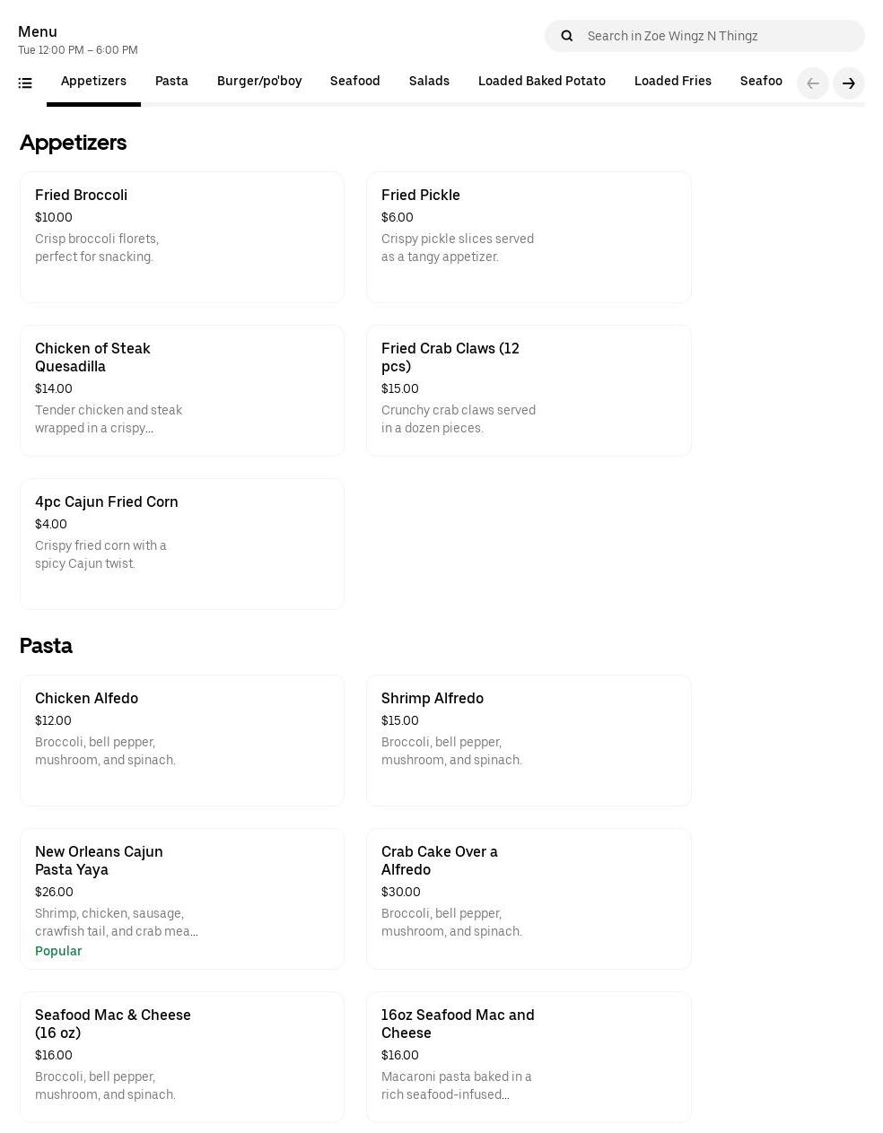This screenshot has height=1133, width=883.
Task: Open Crab Cake Over a Alfredo
Action: 529,898
